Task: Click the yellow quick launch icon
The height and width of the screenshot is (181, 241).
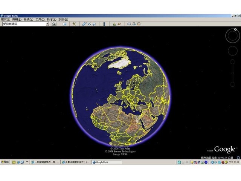Action: 14,162
